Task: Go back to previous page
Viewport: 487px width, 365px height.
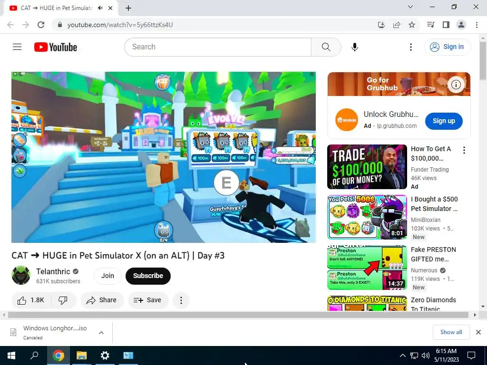Action: tap(10, 25)
